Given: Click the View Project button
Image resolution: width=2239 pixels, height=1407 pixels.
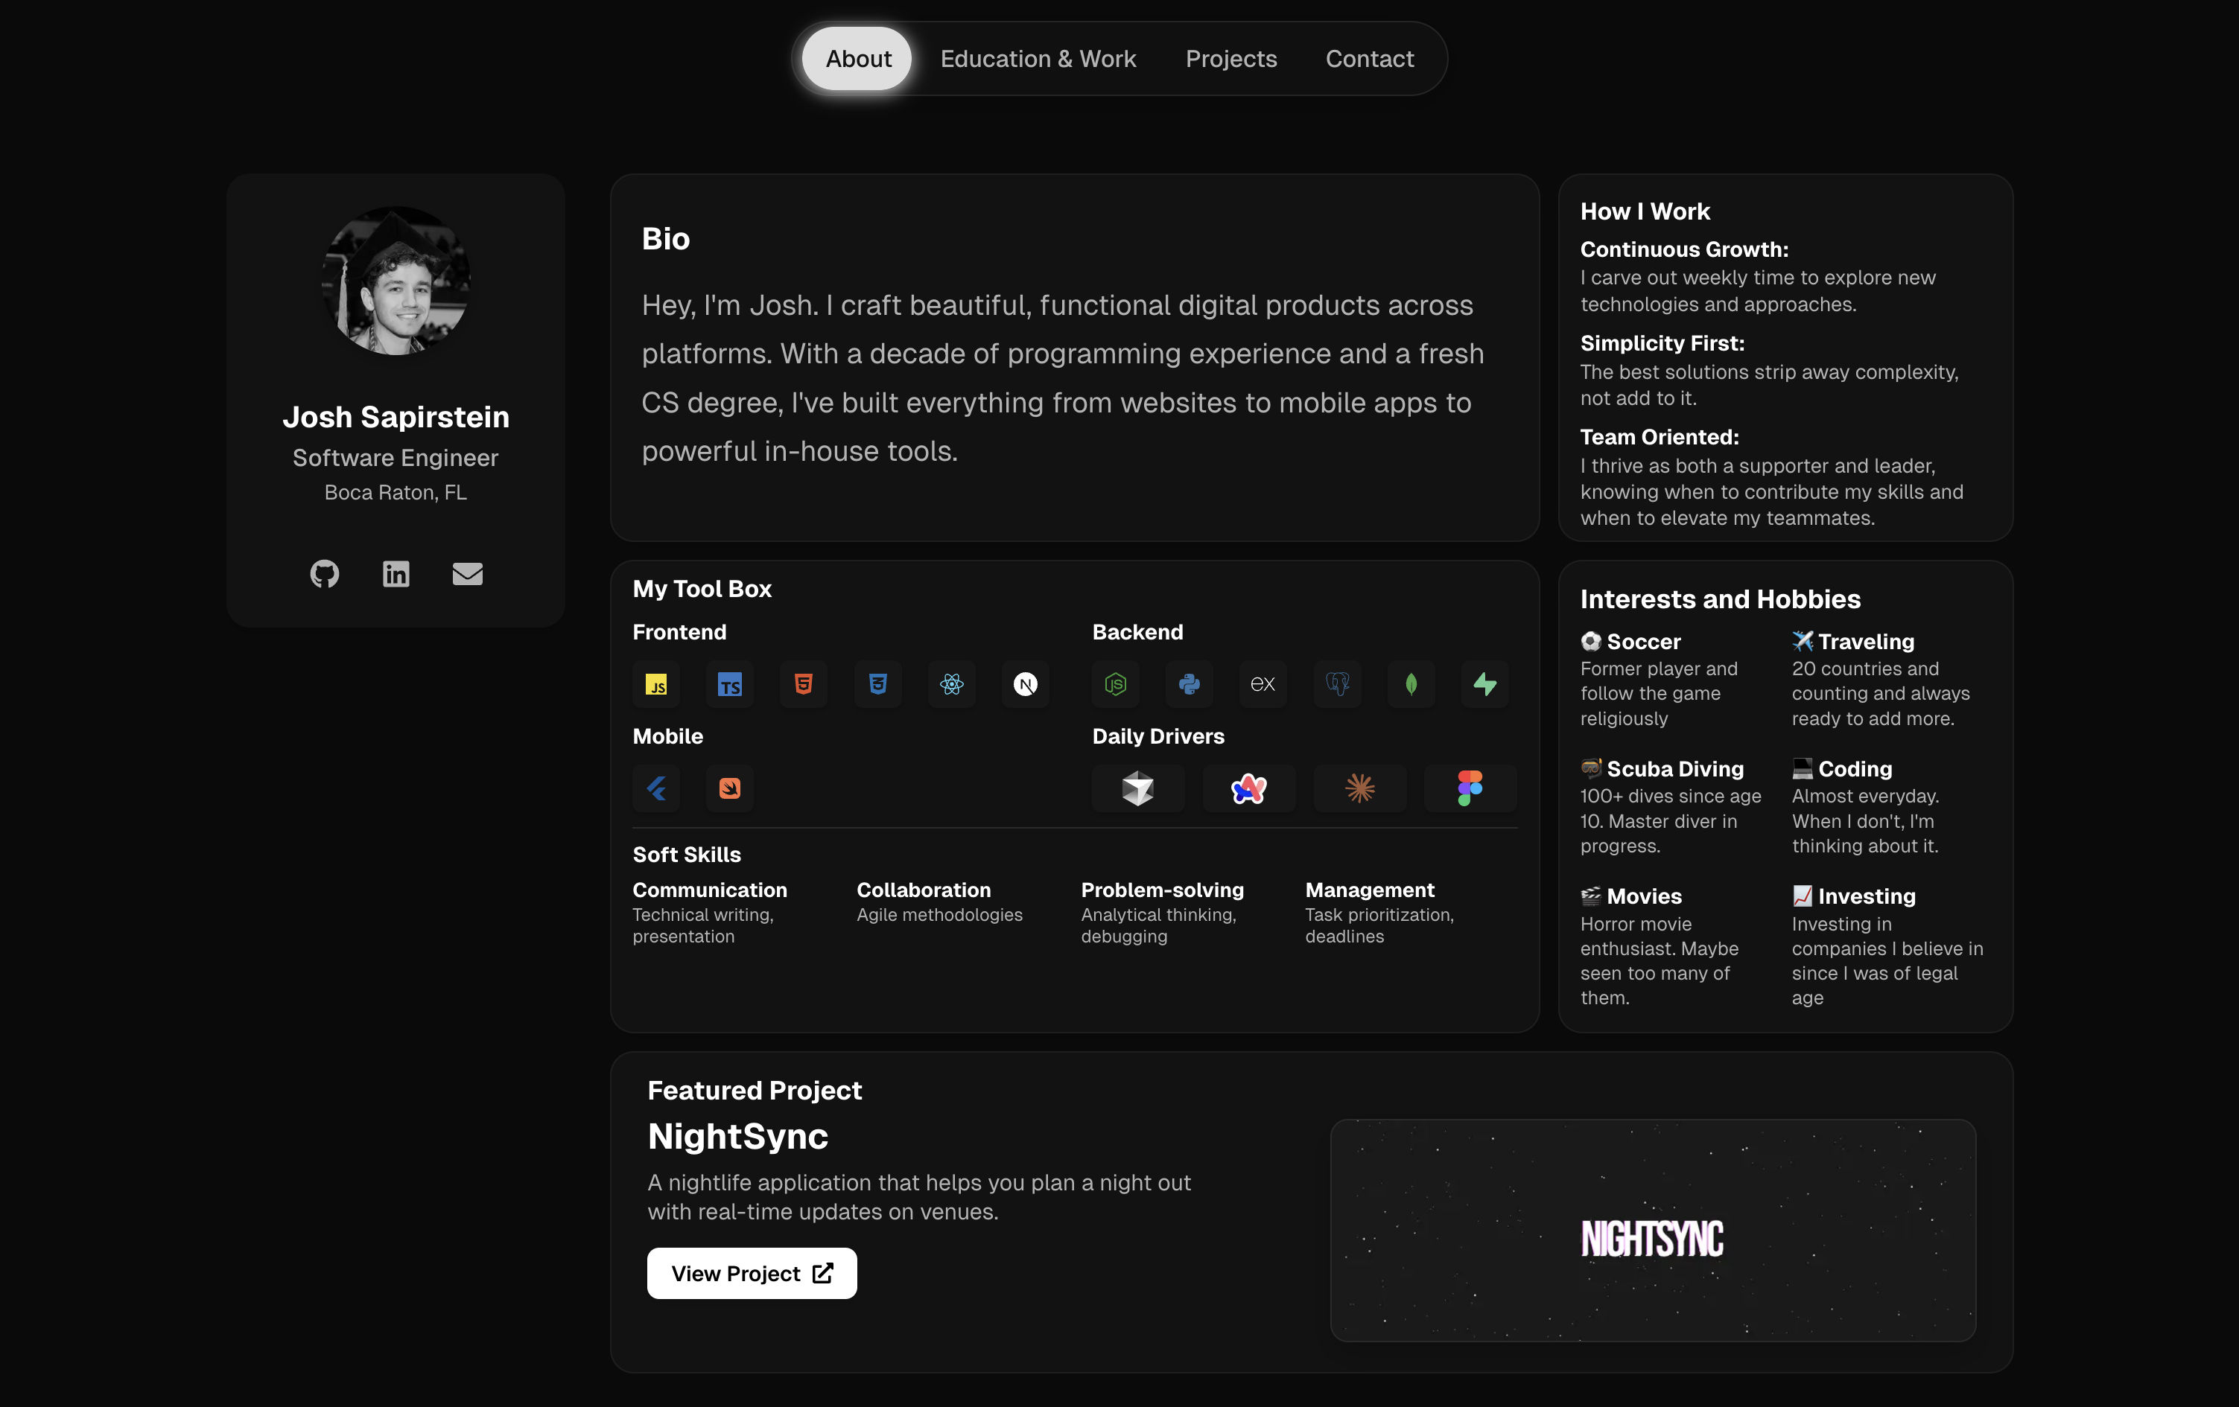Looking at the screenshot, I should pos(752,1273).
